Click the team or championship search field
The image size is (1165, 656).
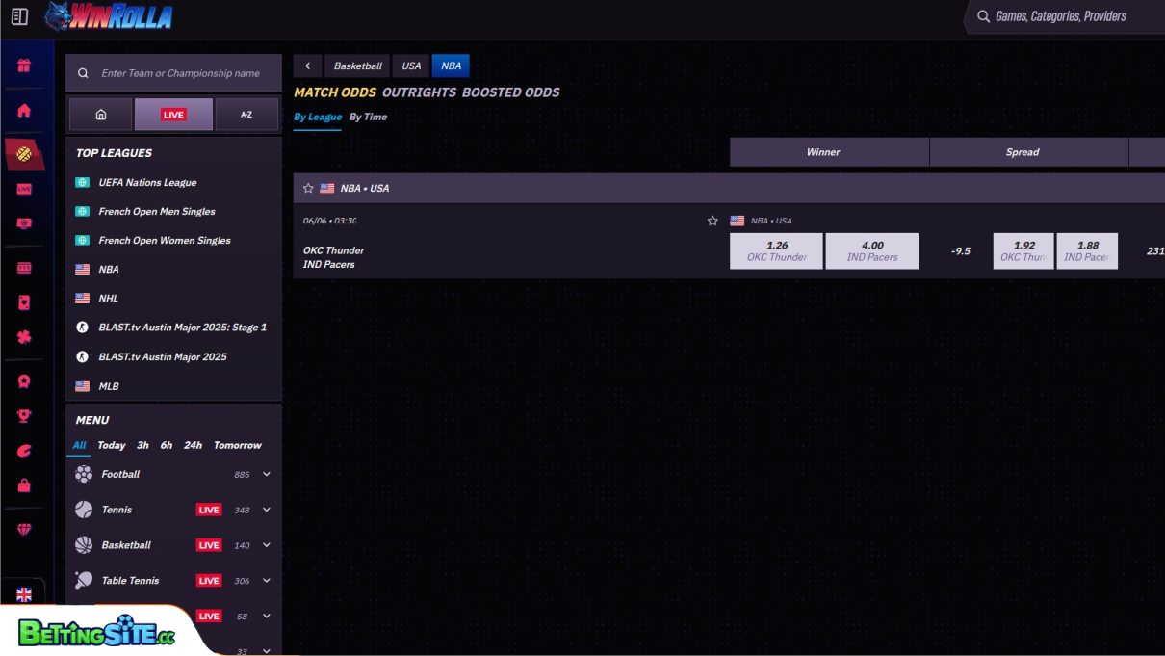[181, 73]
